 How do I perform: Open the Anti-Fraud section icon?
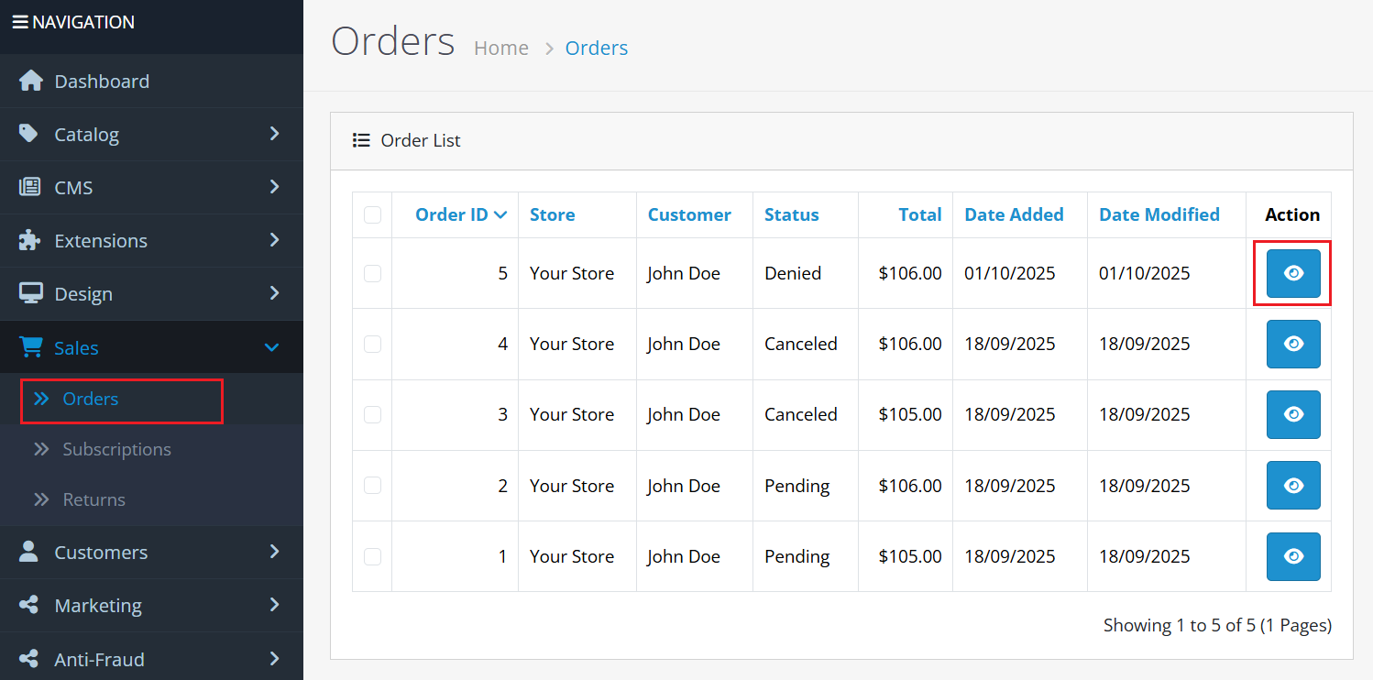click(30, 658)
